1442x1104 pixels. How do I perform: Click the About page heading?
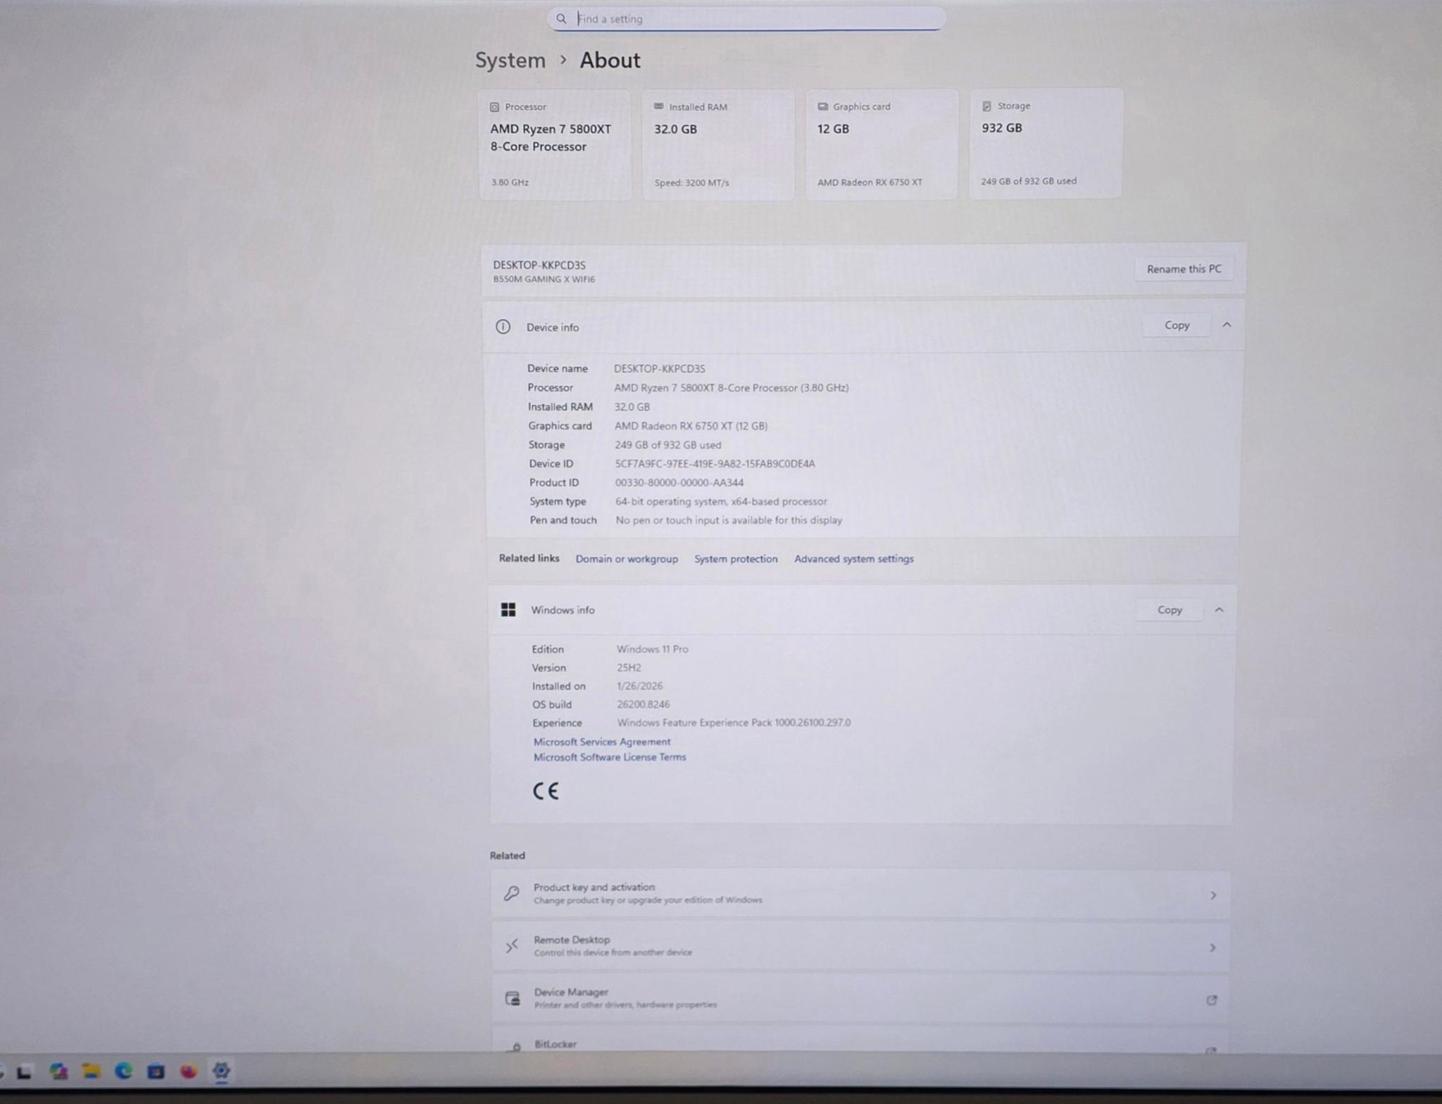(x=610, y=61)
